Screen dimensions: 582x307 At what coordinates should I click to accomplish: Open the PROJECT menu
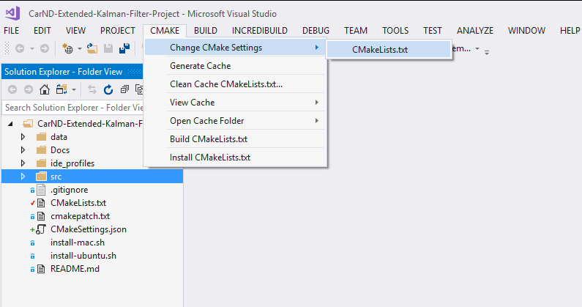click(x=118, y=31)
